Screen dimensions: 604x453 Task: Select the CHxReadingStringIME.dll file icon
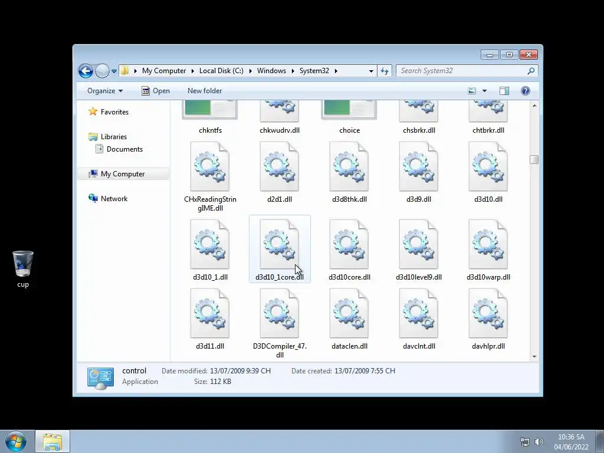click(x=210, y=166)
